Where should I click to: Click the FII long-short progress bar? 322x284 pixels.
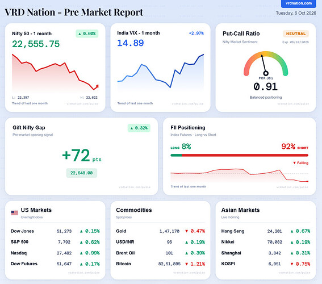240,155
